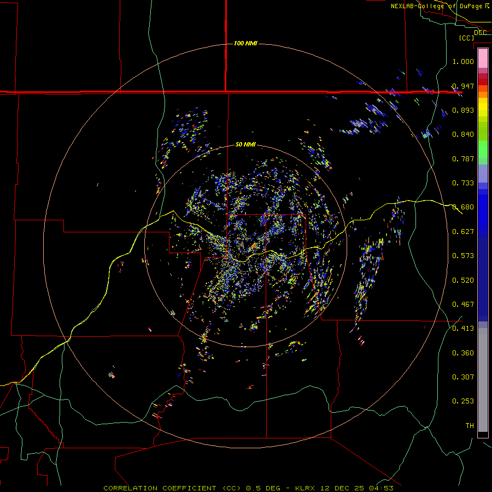The height and width of the screenshot is (492, 492).
Task: Pick the gray lower color bar segment
Action: [483, 380]
